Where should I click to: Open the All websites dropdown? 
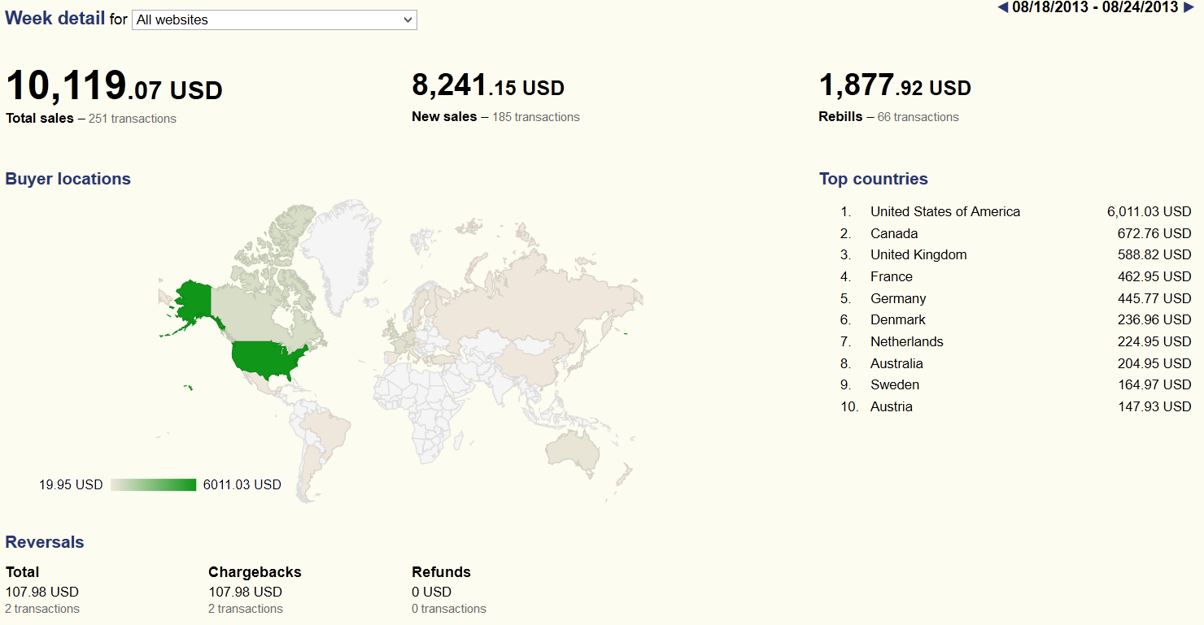(x=274, y=20)
